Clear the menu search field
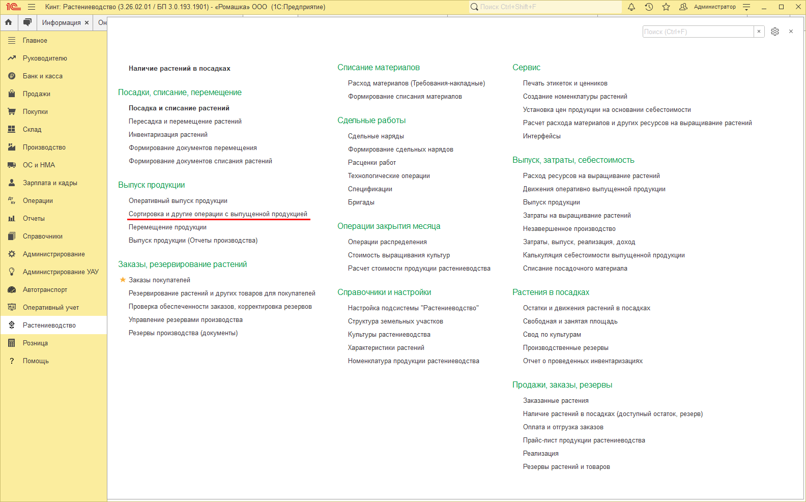The height and width of the screenshot is (502, 806). [759, 32]
